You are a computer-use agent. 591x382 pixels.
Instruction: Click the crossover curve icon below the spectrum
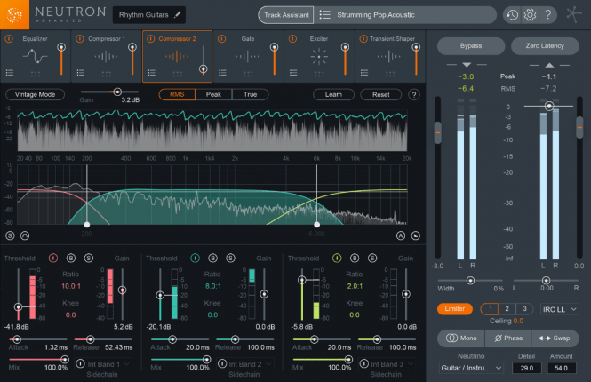click(x=25, y=235)
